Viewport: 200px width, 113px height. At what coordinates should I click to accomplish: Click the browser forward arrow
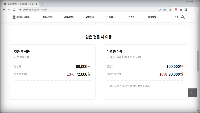coord(9,9)
